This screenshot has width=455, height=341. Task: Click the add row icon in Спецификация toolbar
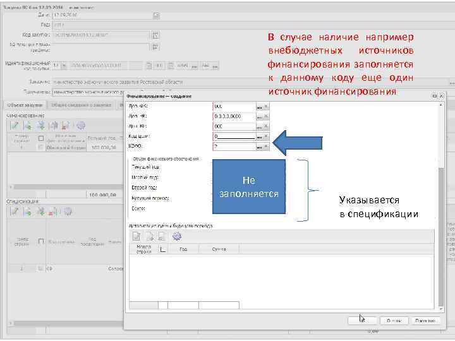tap(28, 212)
